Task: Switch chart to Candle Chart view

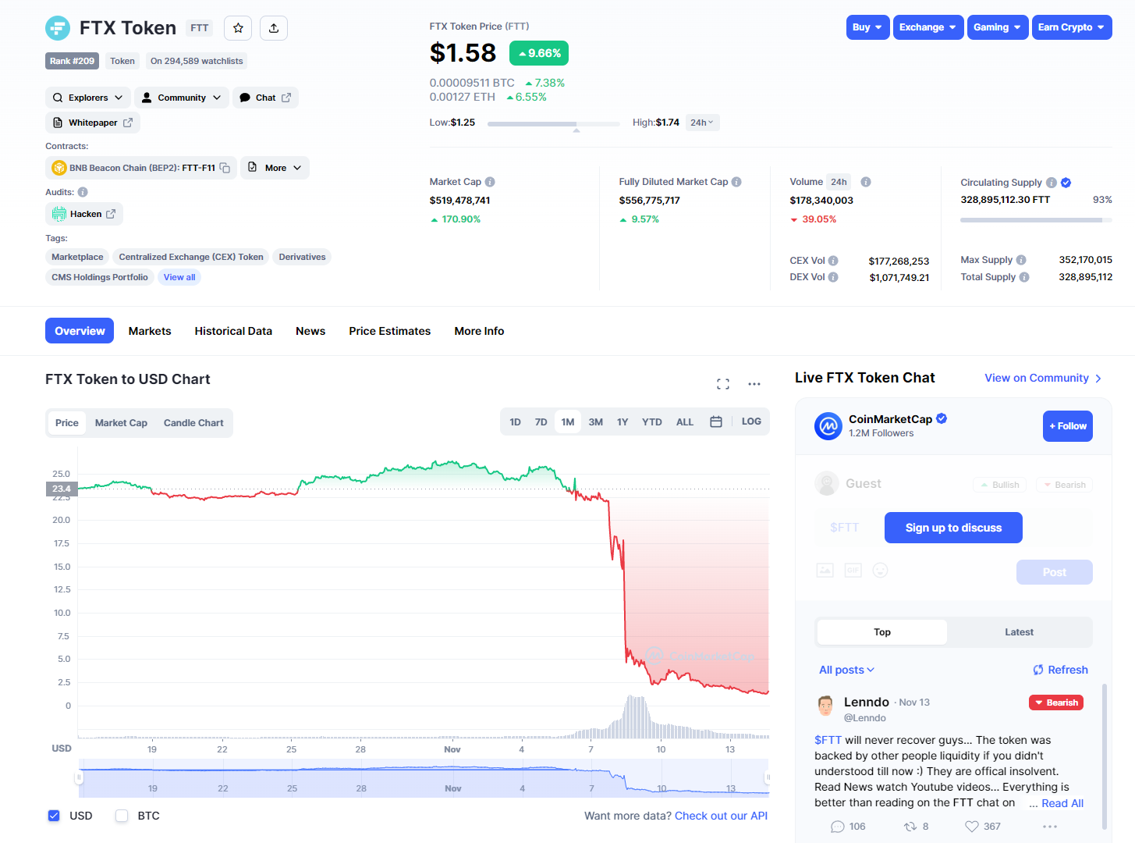Action: click(193, 423)
